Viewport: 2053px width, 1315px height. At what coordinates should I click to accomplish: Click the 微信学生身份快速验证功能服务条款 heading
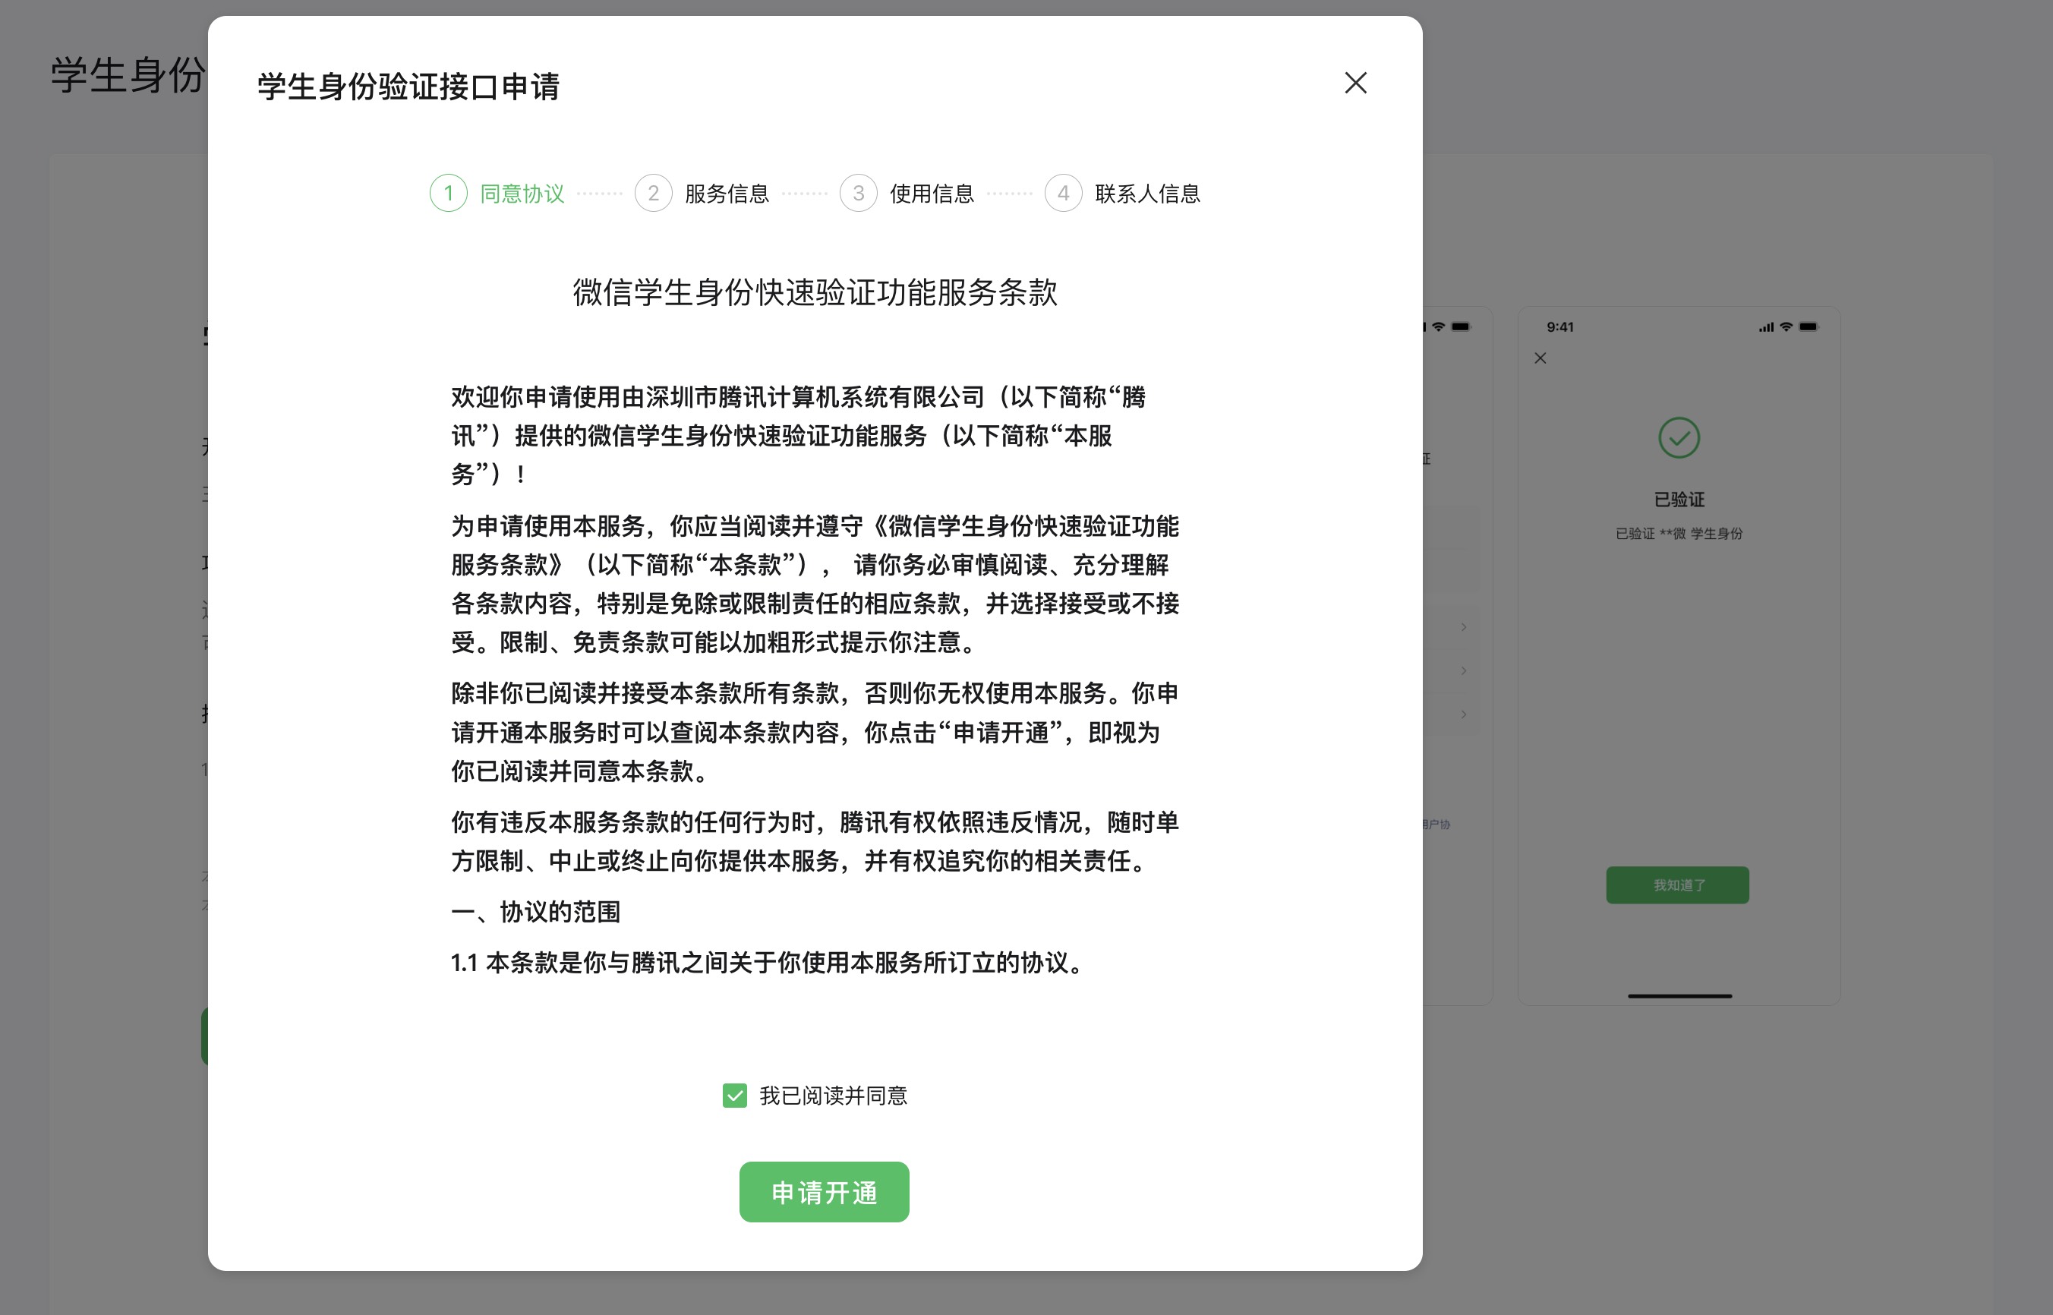coord(815,292)
